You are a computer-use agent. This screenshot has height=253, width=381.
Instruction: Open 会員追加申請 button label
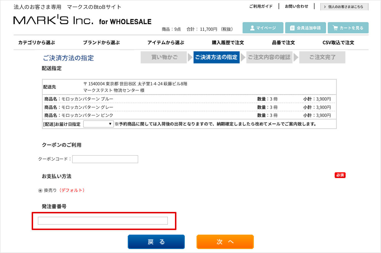click(309, 28)
